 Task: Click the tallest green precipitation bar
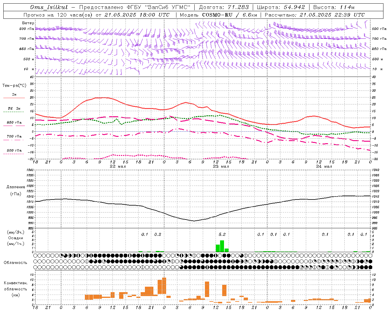click(x=222, y=246)
